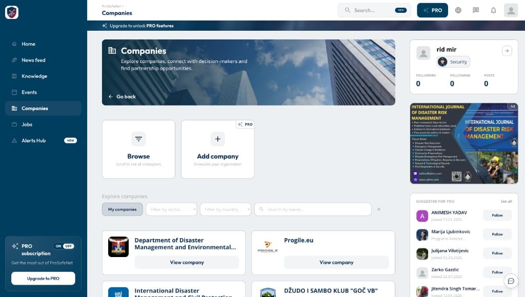Open News feed in sidebar

coord(43,60)
